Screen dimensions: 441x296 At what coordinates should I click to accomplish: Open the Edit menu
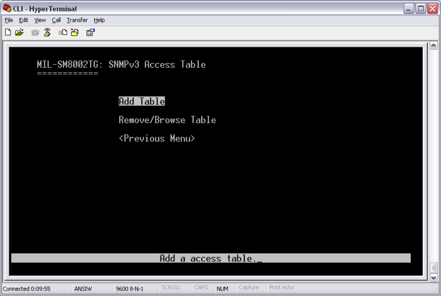pos(23,20)
